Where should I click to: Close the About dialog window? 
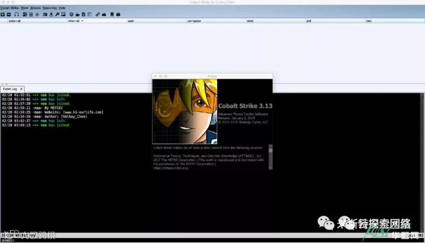pos(155,76)
